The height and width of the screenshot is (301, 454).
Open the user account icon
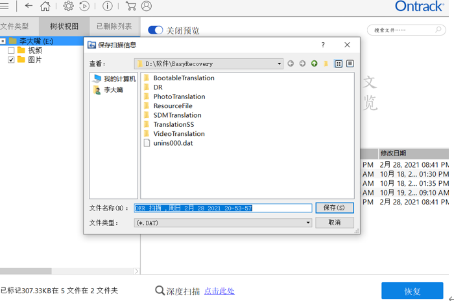click(147, 6)
